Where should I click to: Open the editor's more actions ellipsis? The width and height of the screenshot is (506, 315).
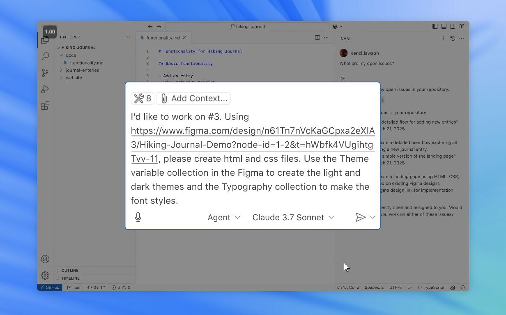point(326,38)
